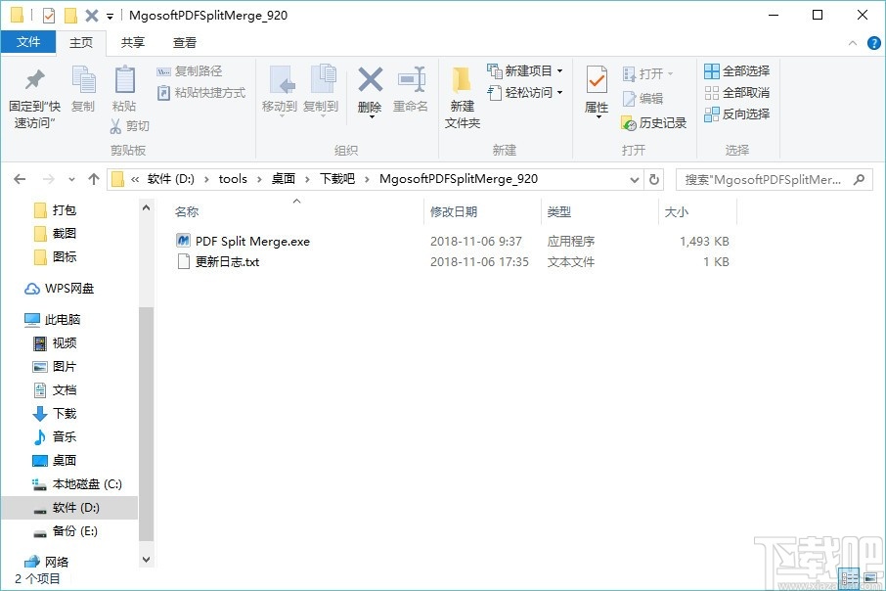Switch to details view in status bar
This screenshot has height=591, width=886.
coord(848,578)
